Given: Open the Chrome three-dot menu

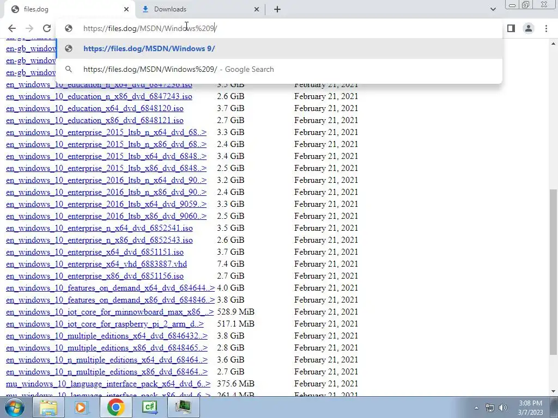Looking at the screenshot, I should click(x=546, y=28).
